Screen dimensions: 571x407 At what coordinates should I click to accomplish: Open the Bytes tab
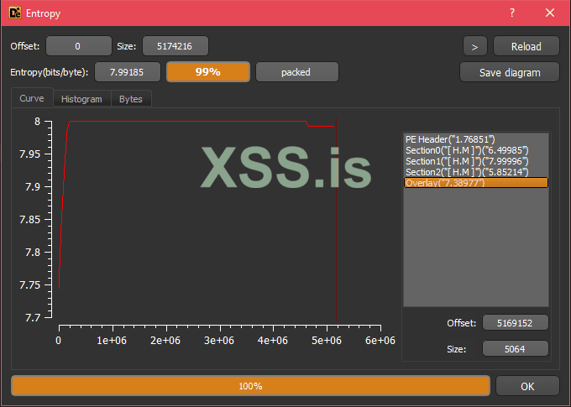pyautogui.click(x=131, y=99)
